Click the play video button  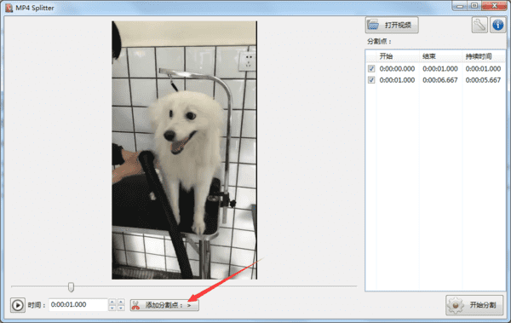click(x=18, y=305)
